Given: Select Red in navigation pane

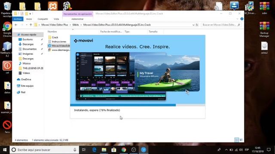Looking at the screenshot, I should click(x=23, y=92).
